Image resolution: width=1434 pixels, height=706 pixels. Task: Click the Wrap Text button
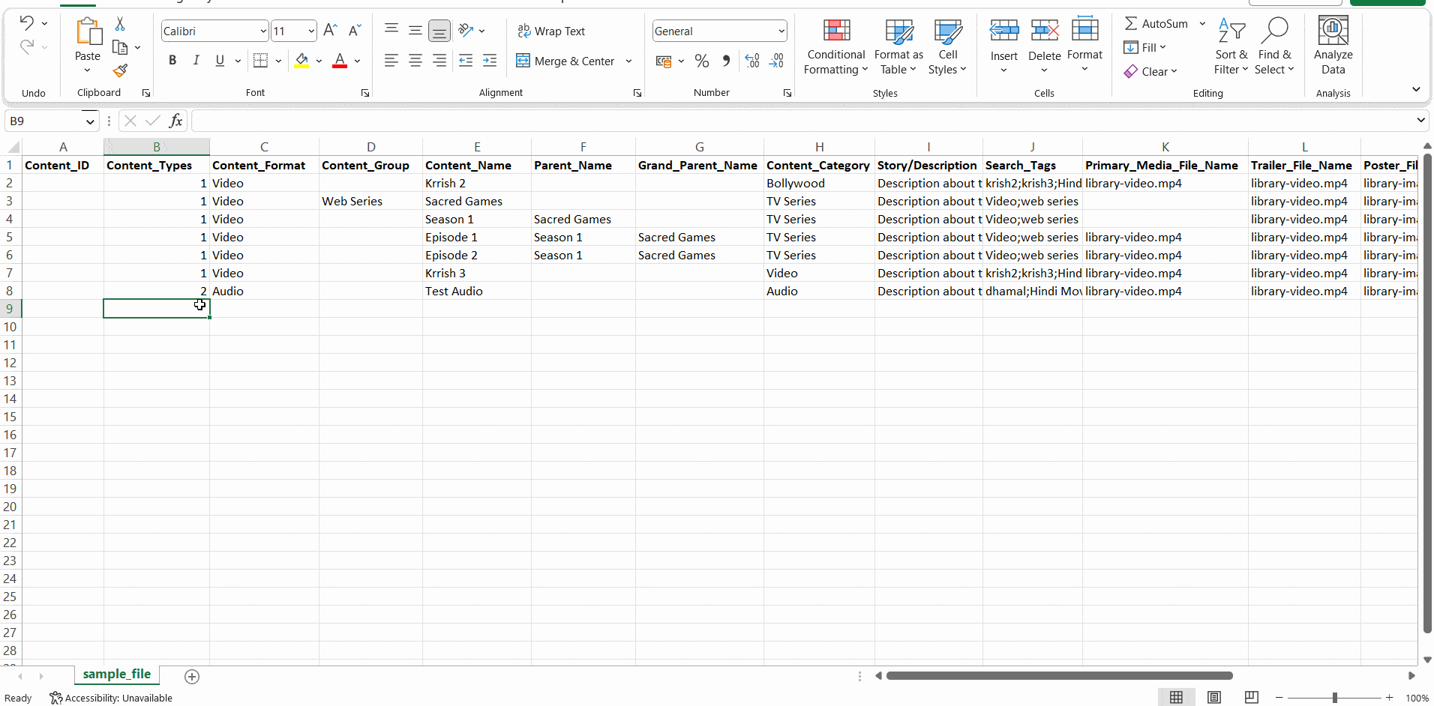click(x=551, y=31)
